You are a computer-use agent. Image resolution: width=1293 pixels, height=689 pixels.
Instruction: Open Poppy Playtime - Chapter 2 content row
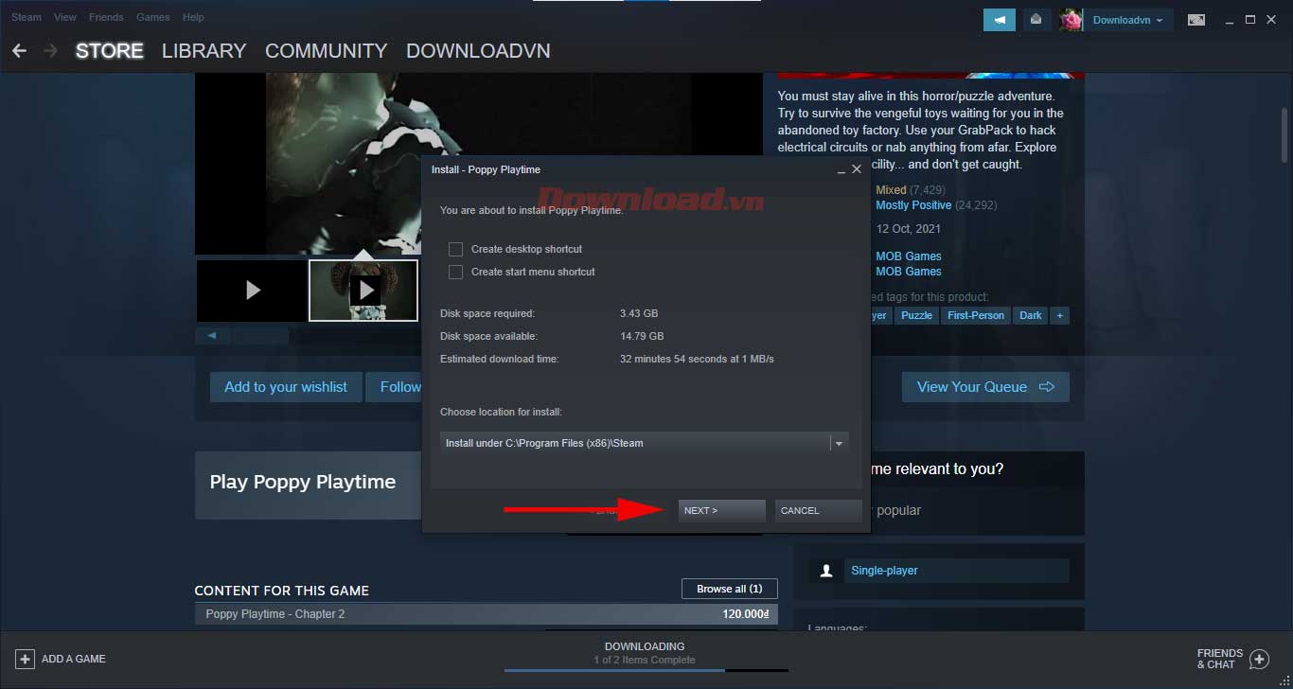coord(486,614)
